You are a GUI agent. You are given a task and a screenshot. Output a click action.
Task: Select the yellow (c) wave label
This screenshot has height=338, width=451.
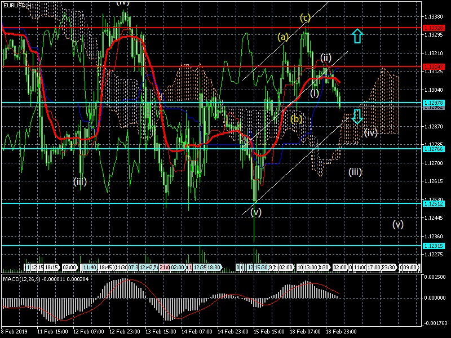pyautogui.click(x=305, y=18)
